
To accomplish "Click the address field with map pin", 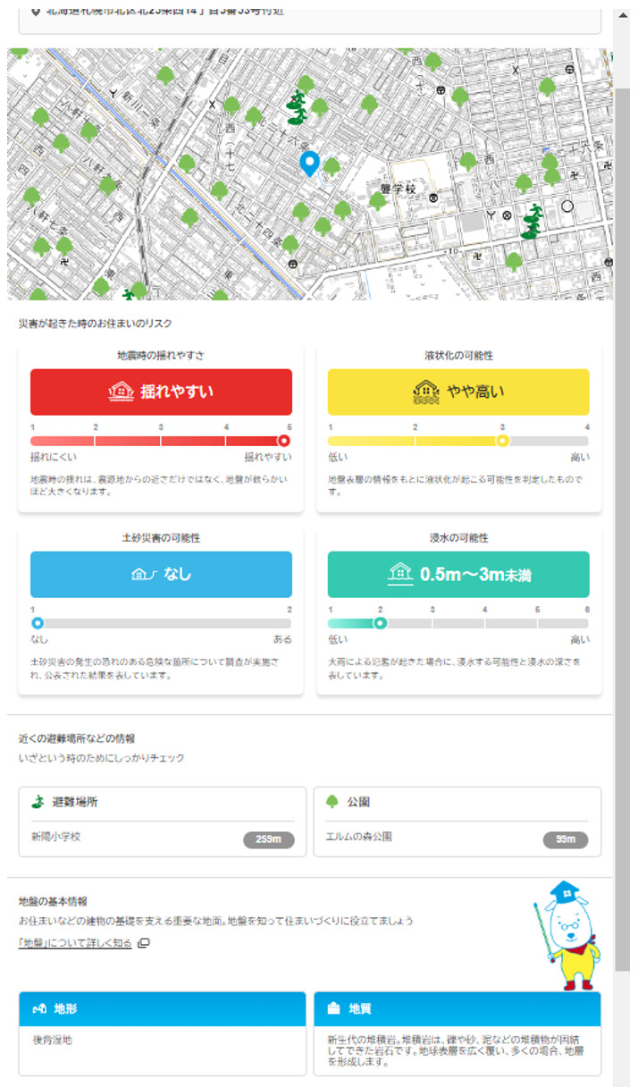I will point(310,14).
